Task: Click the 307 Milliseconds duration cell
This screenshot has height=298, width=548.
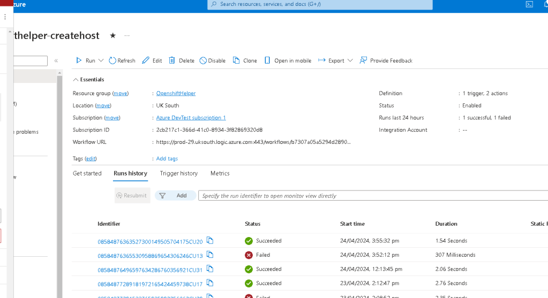Action: click(455, 255)
